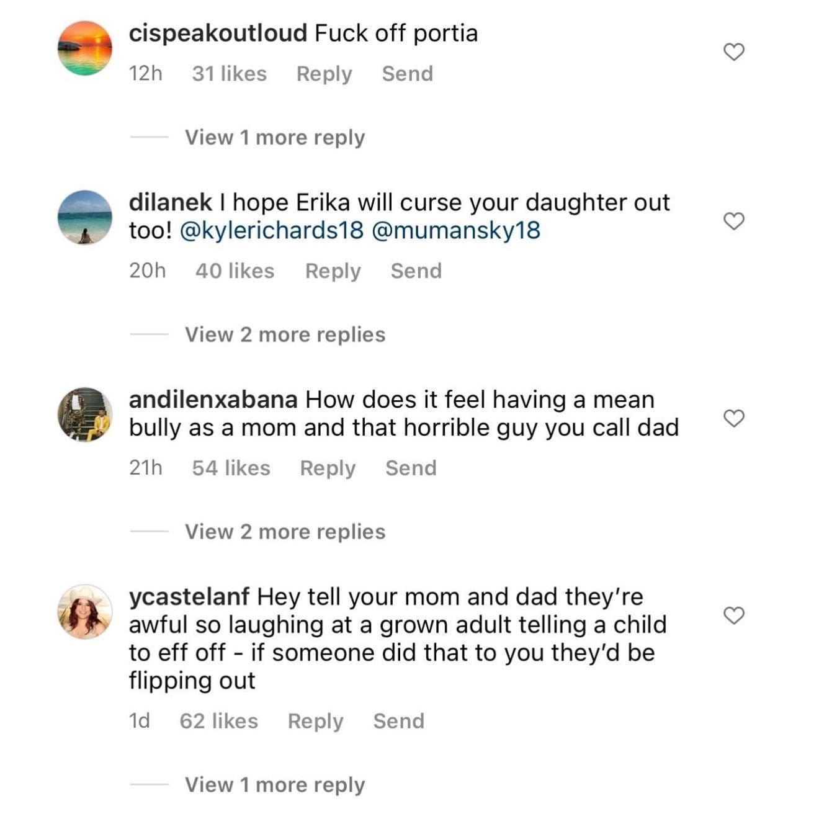Image resolution: width=819 pixels, height=819 pixels.
Task: Open dilanek's beach profile picture
Action: [x=85, y=217]
